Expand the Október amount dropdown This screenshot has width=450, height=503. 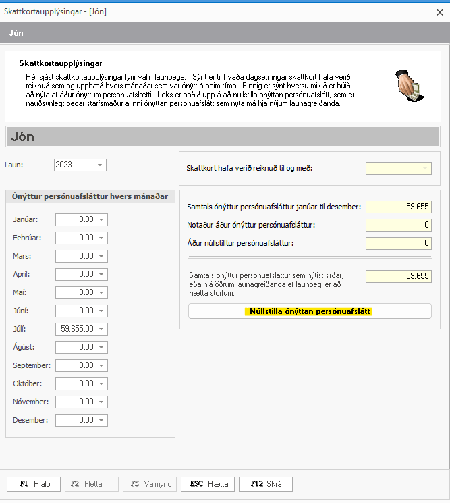pyautogui.click(x=101, y=383)
